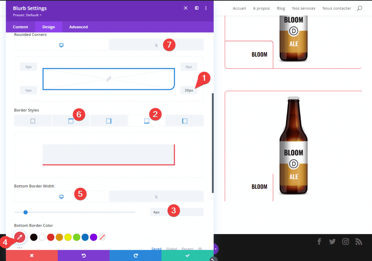The height and width of the screenshot is (261, 372).
Task: Click the upper Bloom Ale bottle image
Action: click(294, 38)
